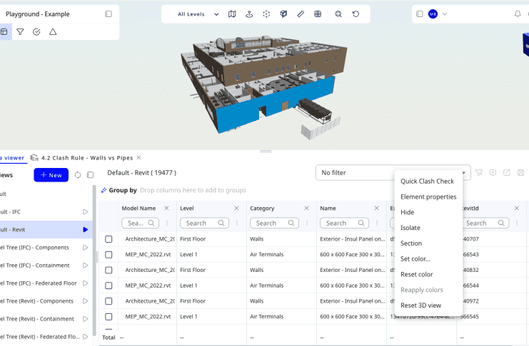The width and height of the screenshot is (529, 346).
Task: Click the blue New button
Action: coord(50,175)
